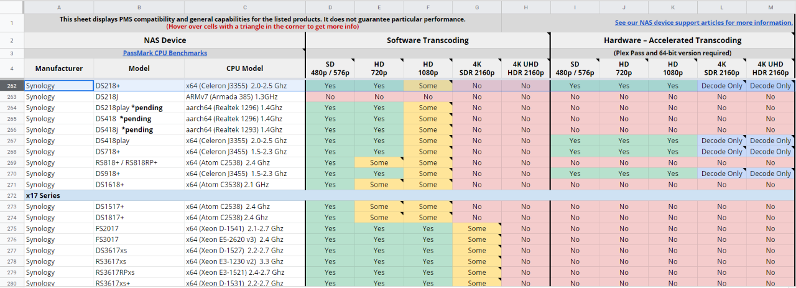Select column B header
The height and width of the screenshot is (288, 796).
point(139,7)
